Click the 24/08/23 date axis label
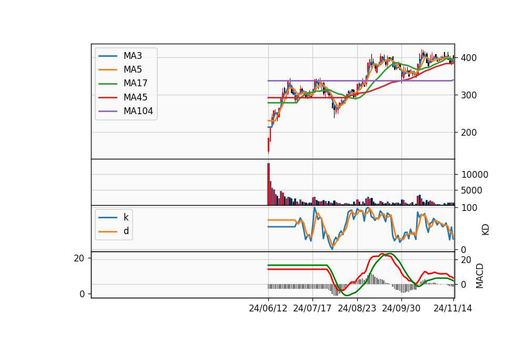This screenshot has height=363, width=505. pos(357,309)
